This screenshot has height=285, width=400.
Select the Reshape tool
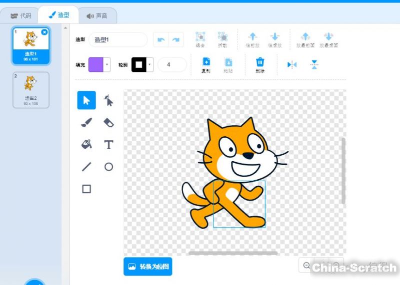point(108,100)
